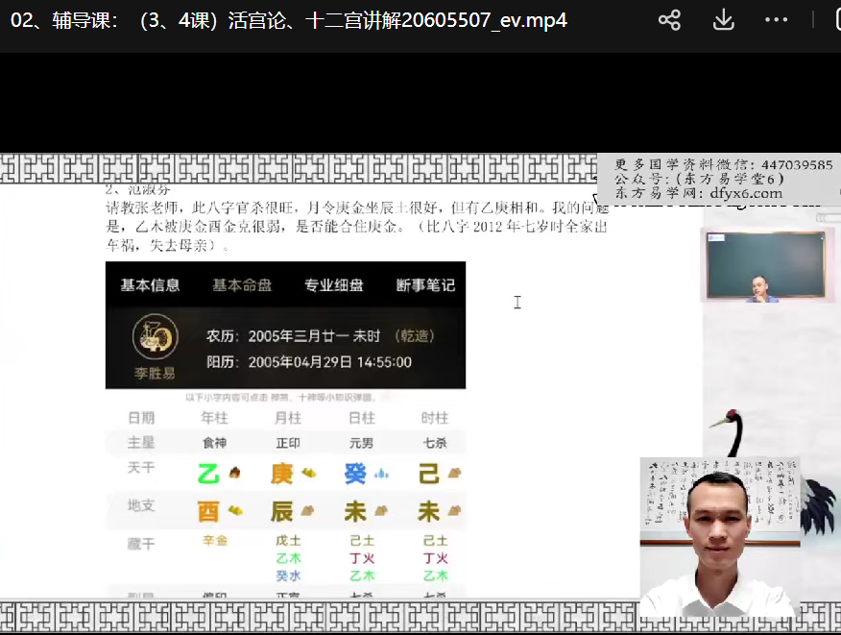This screenshot has height=635, width=841.
Task: Open the three-dot more options menu
Action: coord(776,20)
